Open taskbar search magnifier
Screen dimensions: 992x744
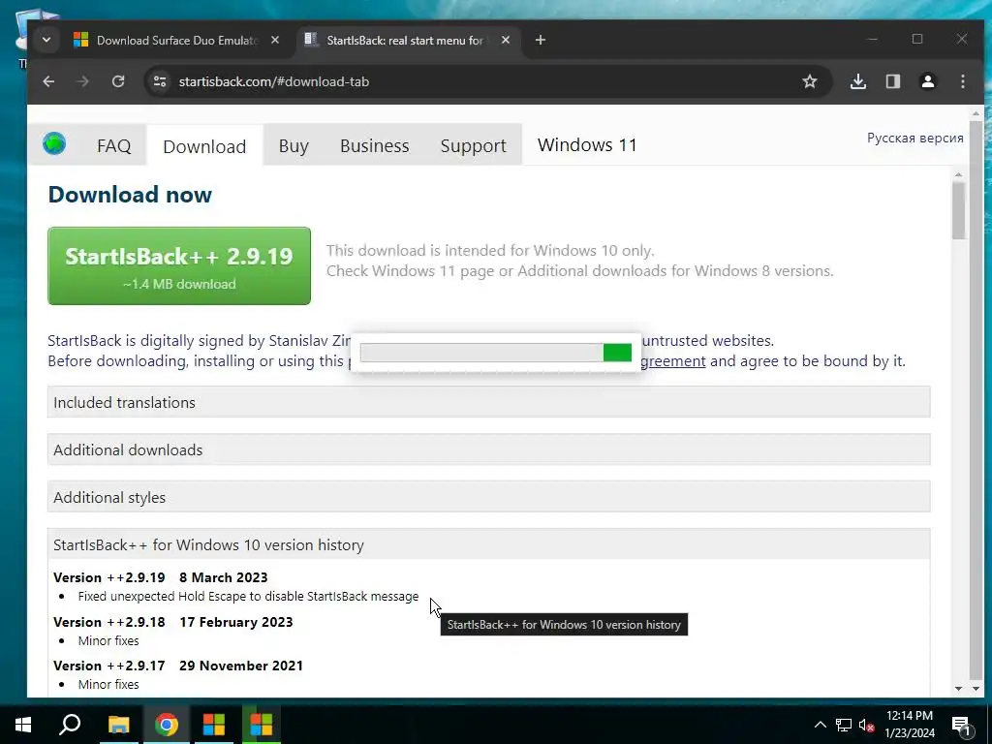click(70, 725)
